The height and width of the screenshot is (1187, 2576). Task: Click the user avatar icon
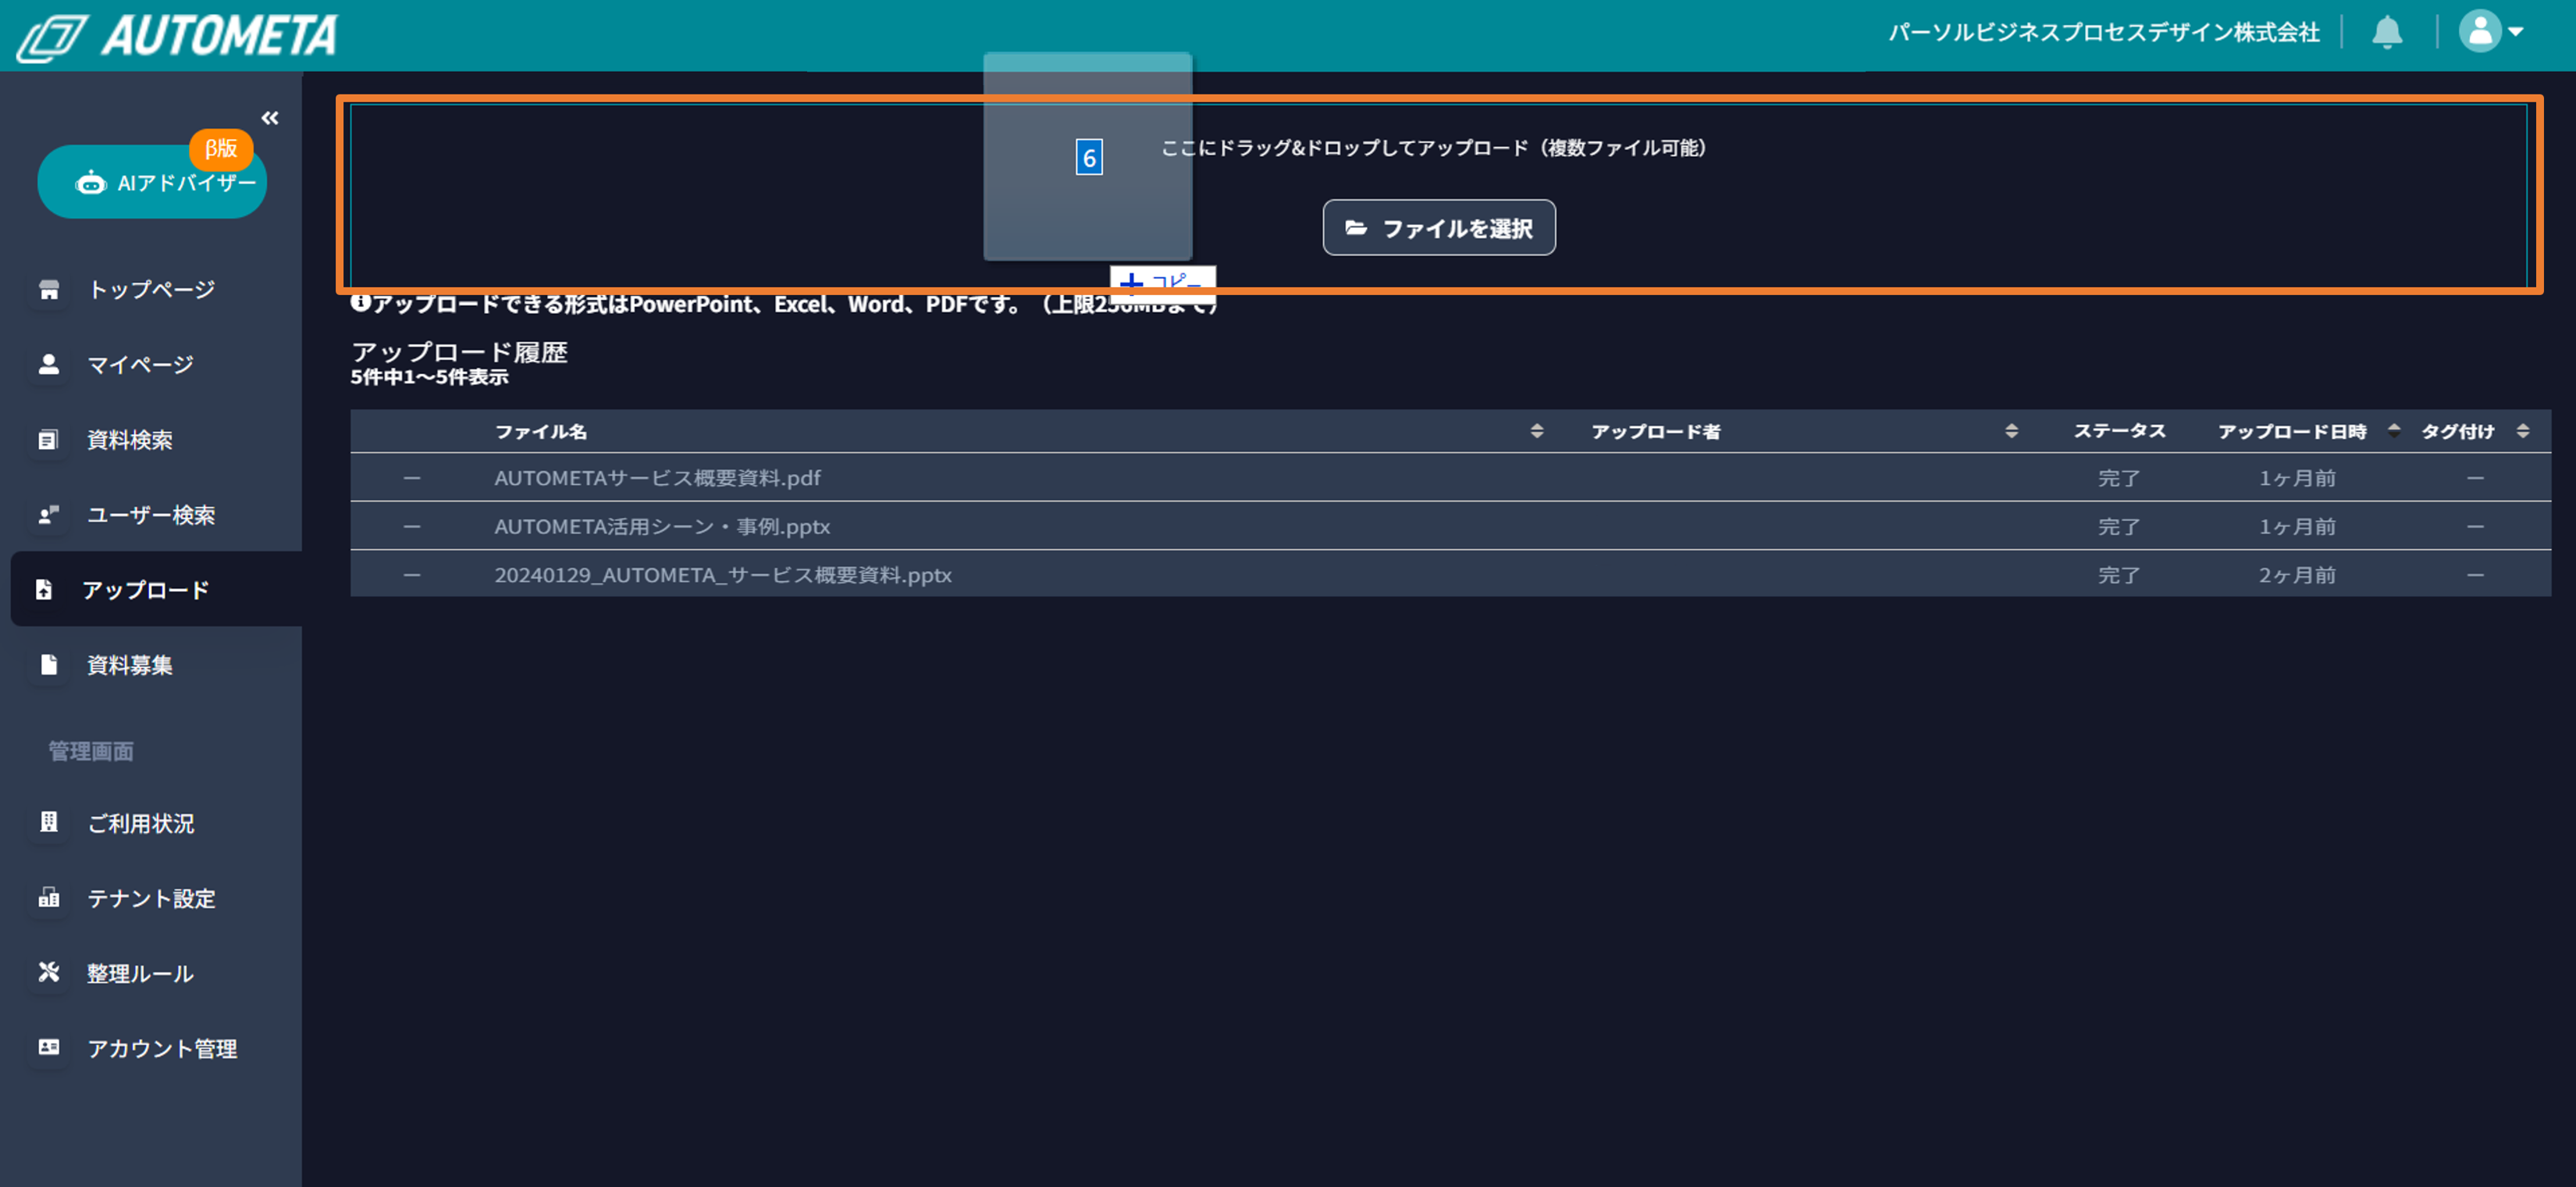(2479, 31)
